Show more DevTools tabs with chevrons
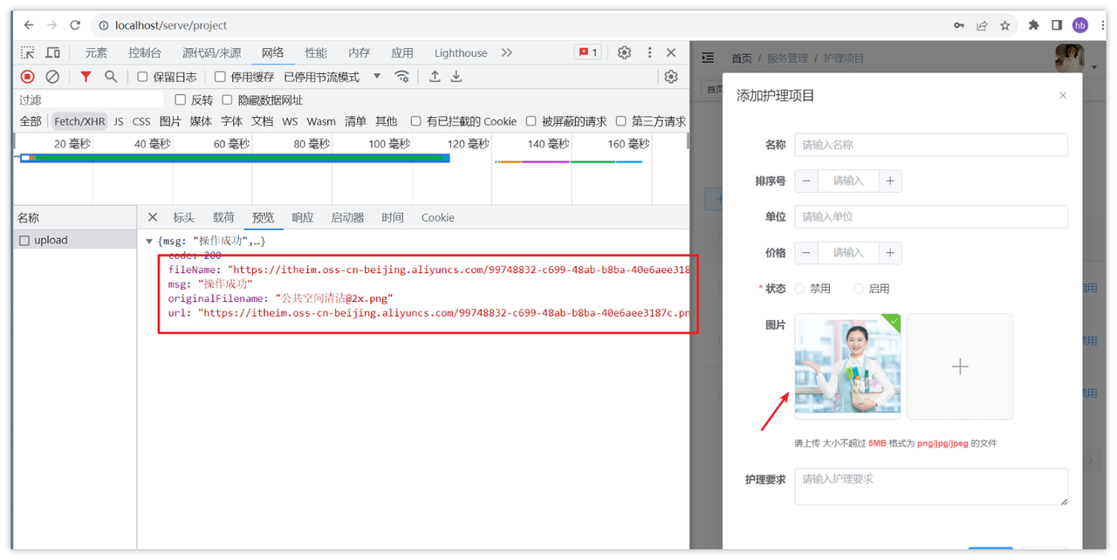This screenshot has height=560, width=1117. click(x=507, y=52)
